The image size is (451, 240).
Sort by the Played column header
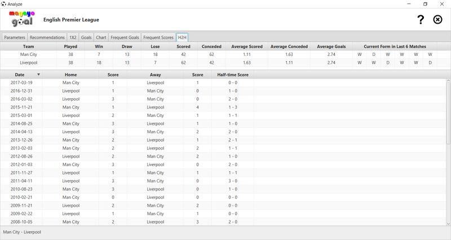click(70, 46)
